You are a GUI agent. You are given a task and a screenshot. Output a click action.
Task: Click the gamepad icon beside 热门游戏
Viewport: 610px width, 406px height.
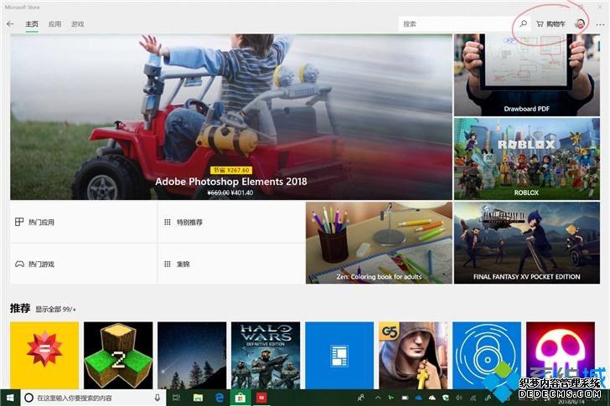(x=19, y=265)
